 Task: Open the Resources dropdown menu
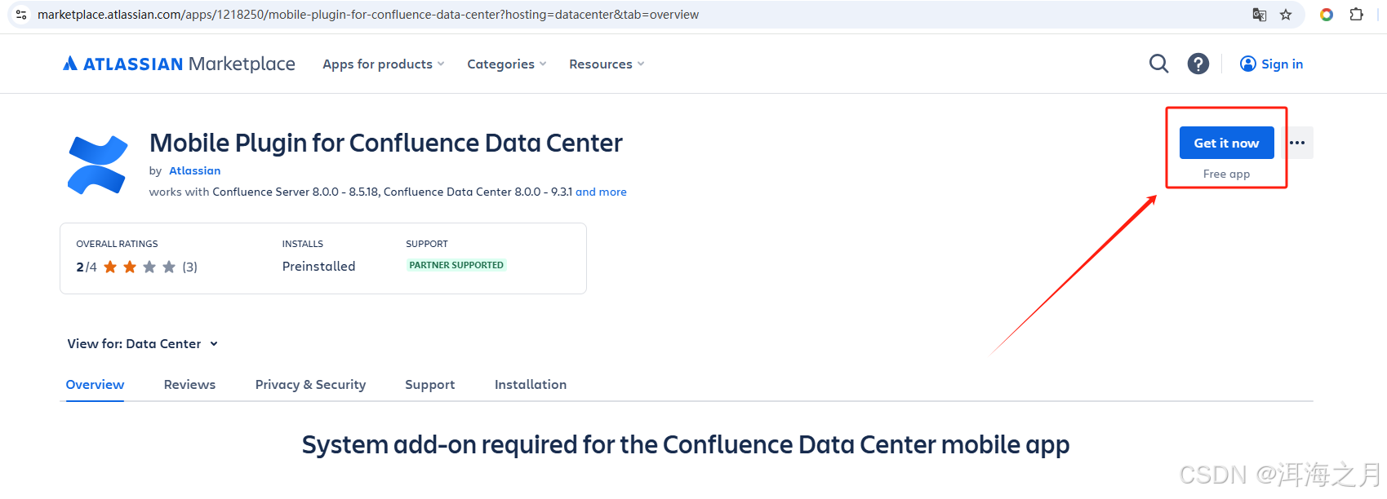coord(606,64)
